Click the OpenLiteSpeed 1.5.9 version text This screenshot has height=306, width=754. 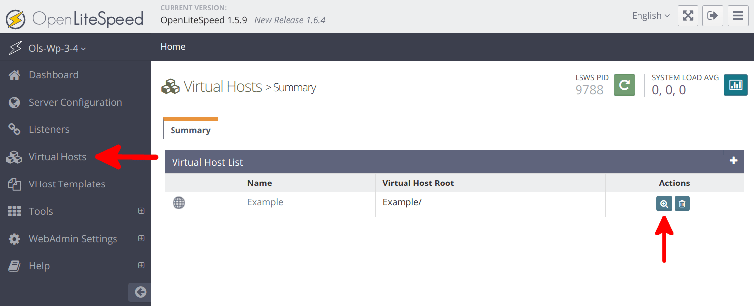pyautogui.click(x=204, y=20)
